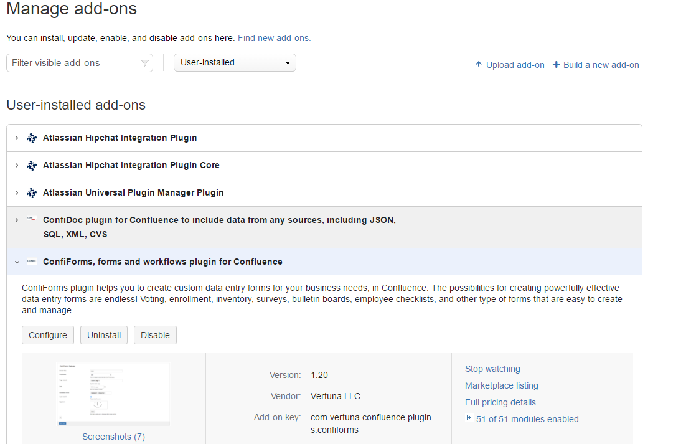The image size is (686, 444).
Task: Open the User-installed filter dropdown
Action: [x=235, y=62]
